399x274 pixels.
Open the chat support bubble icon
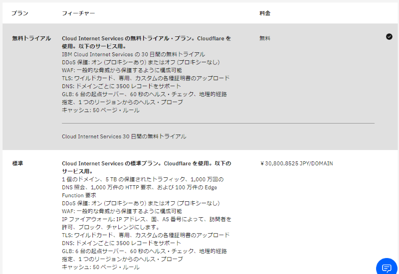tap(387, 268)
